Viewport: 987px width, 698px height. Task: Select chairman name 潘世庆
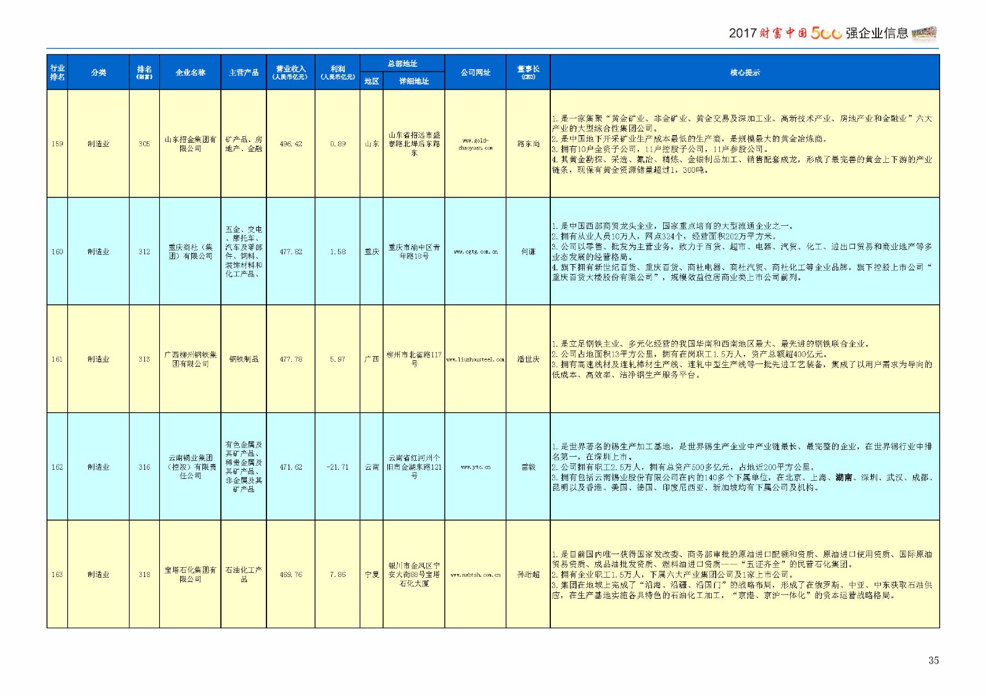pyautogui.click(x=528, y=359)
